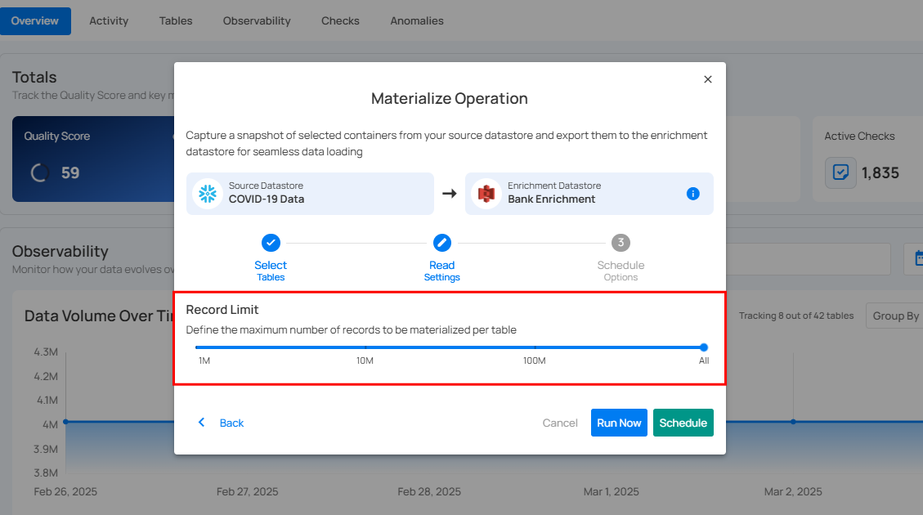The width and height of the screenshot is (923, 515).
Task: Set record limit slider to 10M
Action: pyautogui.click(x=365, y=347)
